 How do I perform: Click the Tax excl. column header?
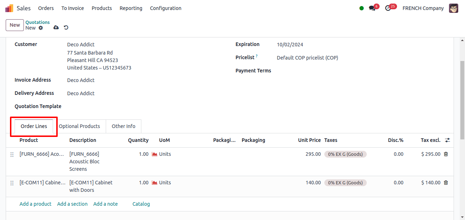[x=430, y=140]
